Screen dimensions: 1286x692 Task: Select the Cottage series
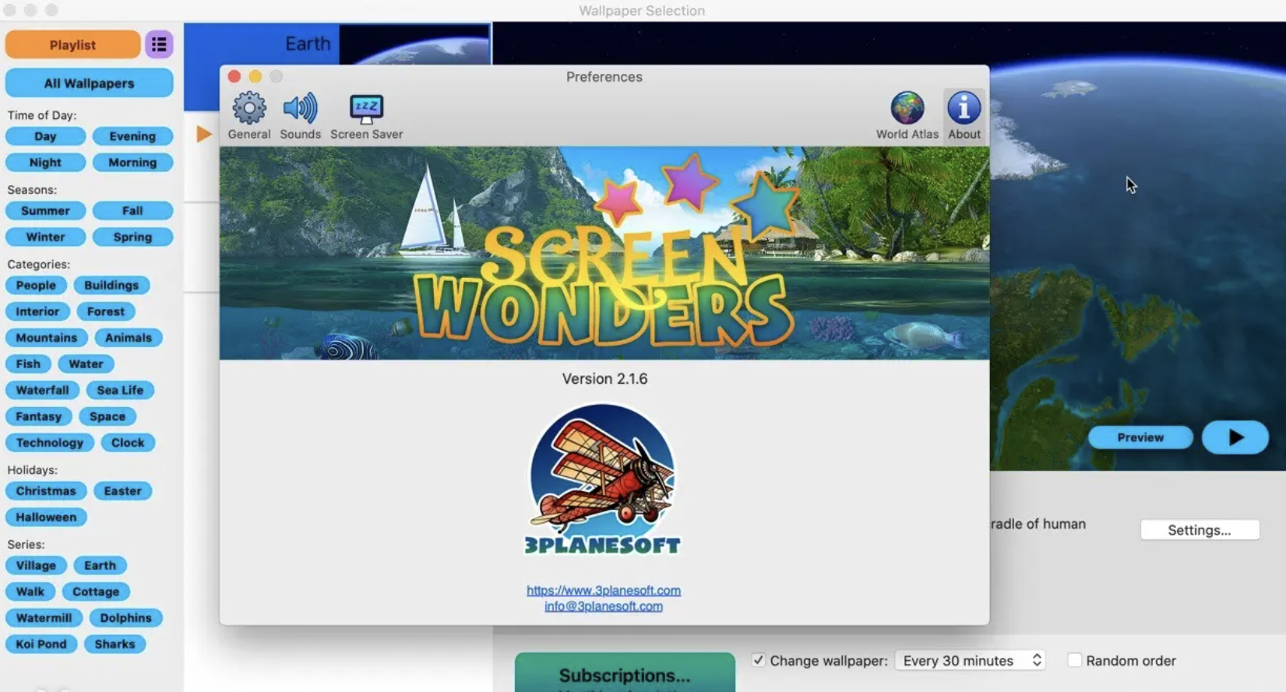[x=96, y=592]
